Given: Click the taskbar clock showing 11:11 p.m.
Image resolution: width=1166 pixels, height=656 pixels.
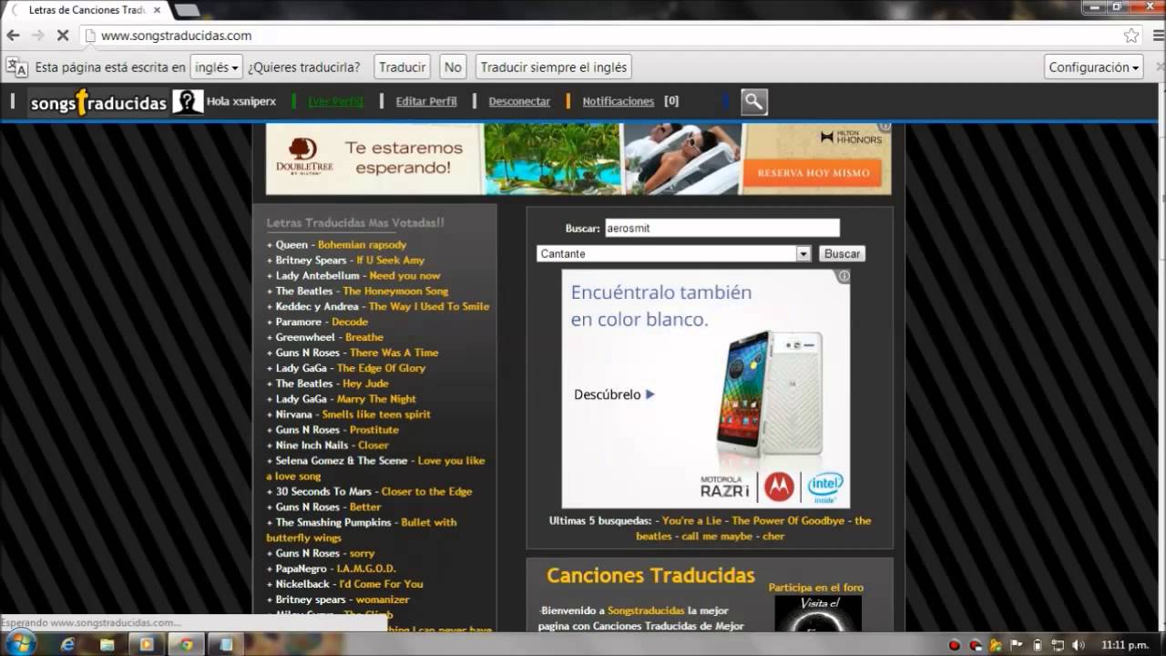Looking at the screenshot, I should pyautogui.click(x=1125, y=645).
